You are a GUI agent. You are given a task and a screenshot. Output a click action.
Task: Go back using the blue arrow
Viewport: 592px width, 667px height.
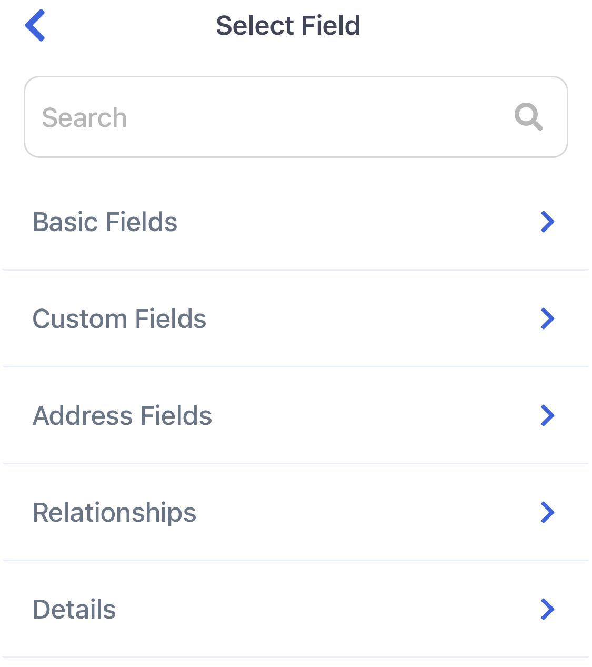[35, 25]
